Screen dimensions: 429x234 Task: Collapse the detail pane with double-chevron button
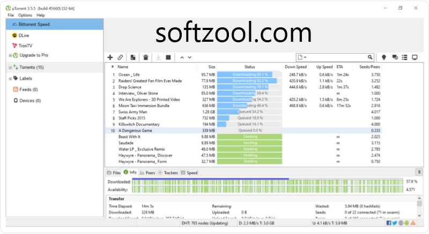pos(419,172)
